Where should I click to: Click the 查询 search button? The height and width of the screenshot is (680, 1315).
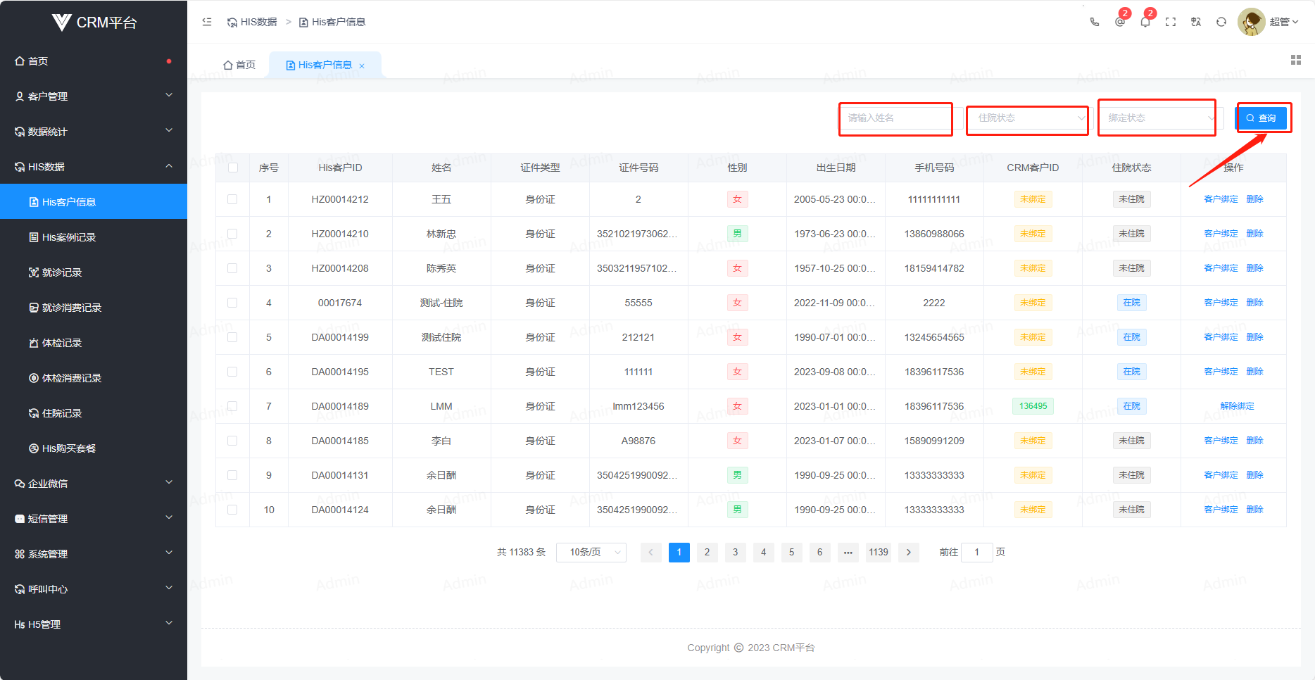(x=1262, y=118)
